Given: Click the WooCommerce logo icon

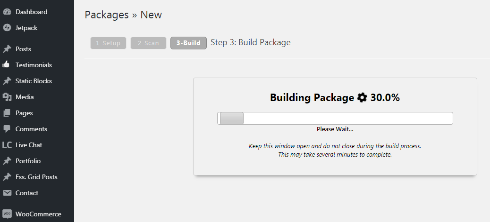Looking at the screenshot, I should 7,214.
